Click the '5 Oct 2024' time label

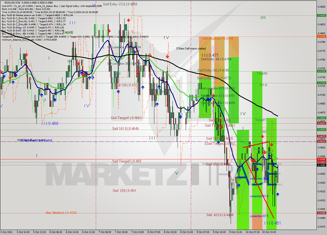6,232
